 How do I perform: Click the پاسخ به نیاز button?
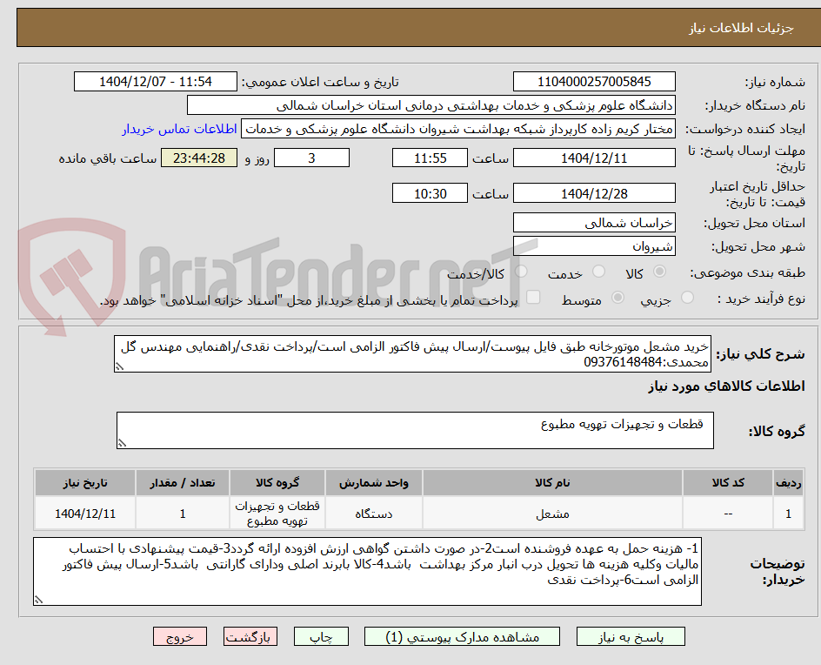(x=631, y=636)
